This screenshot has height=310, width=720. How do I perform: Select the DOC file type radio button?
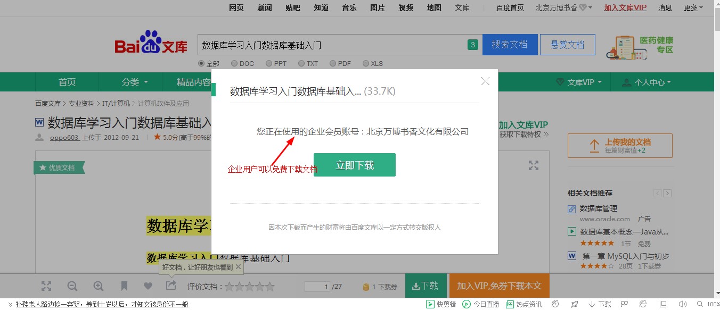[x=234, y=63]
